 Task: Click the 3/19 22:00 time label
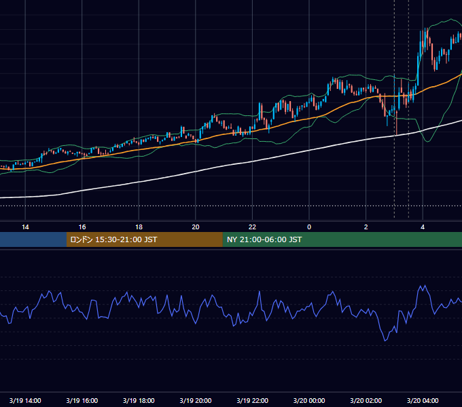coord(253,400)
